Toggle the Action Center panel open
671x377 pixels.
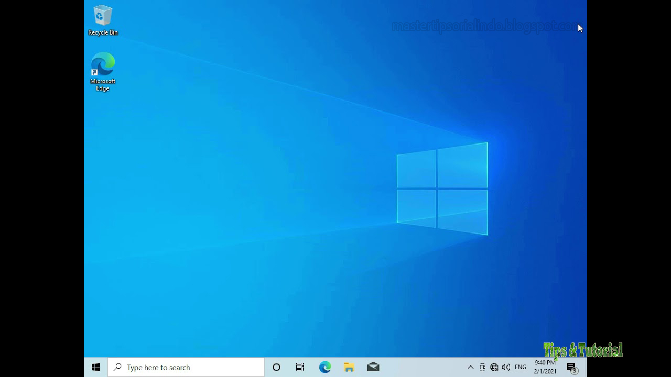pyautogui.click(x=571, y=367)
